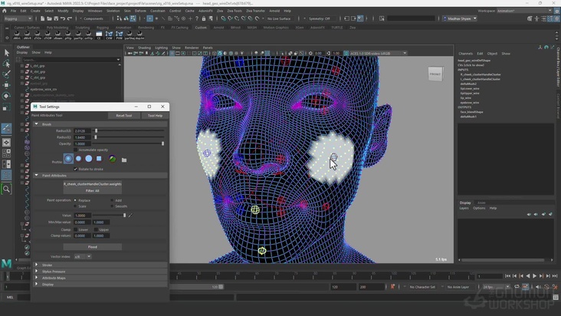Click the play forward button

click(x=534, y=276)
